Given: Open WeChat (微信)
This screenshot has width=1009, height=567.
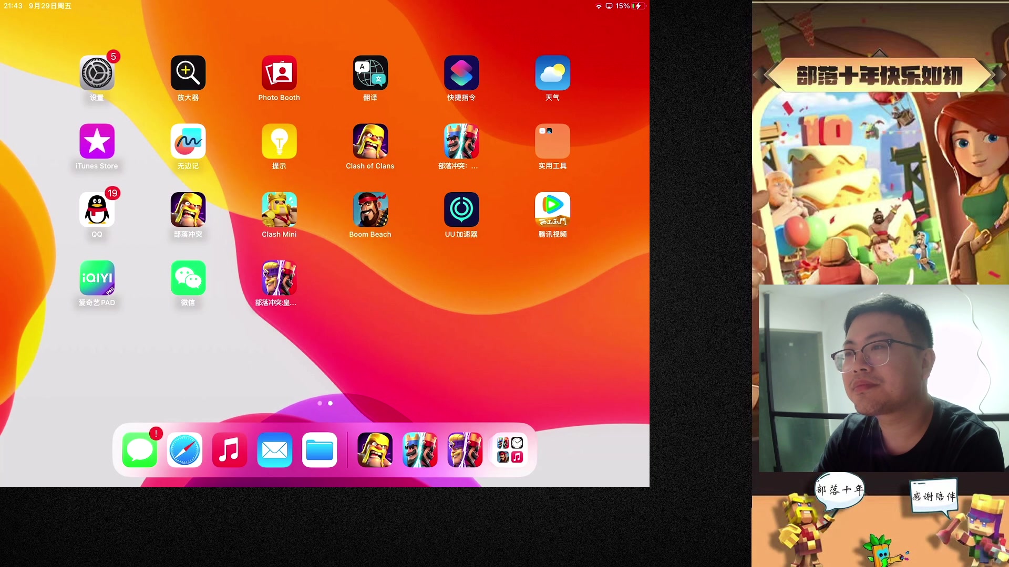Looking at the screenshot, I should click(188, 278).
